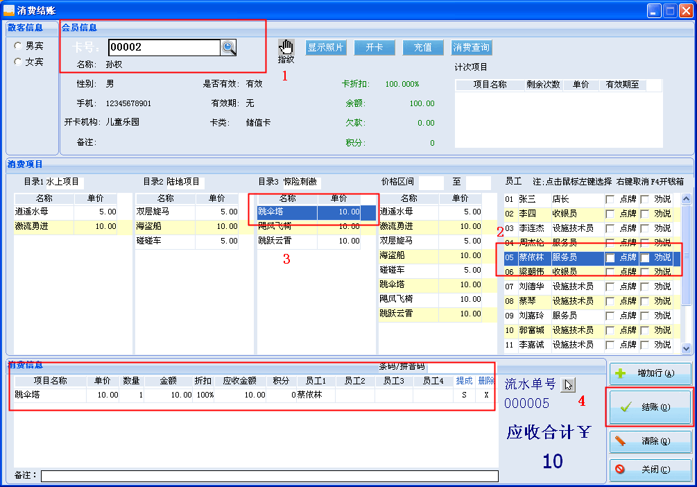
Task: Click the 提成 column header
Action: point(464,381)
